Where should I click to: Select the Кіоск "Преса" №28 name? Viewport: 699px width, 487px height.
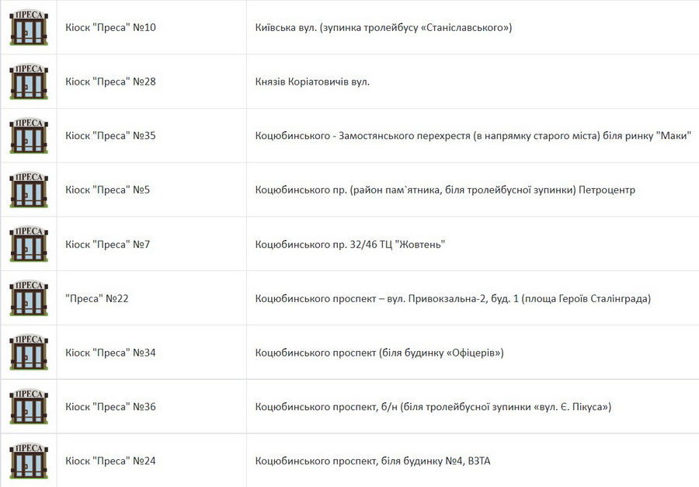coord(110,82)
